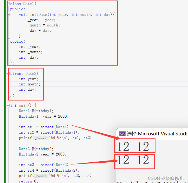The image size is (188, 183).
Task: Collapse the InitDate function block
Action: pos(8,15)
